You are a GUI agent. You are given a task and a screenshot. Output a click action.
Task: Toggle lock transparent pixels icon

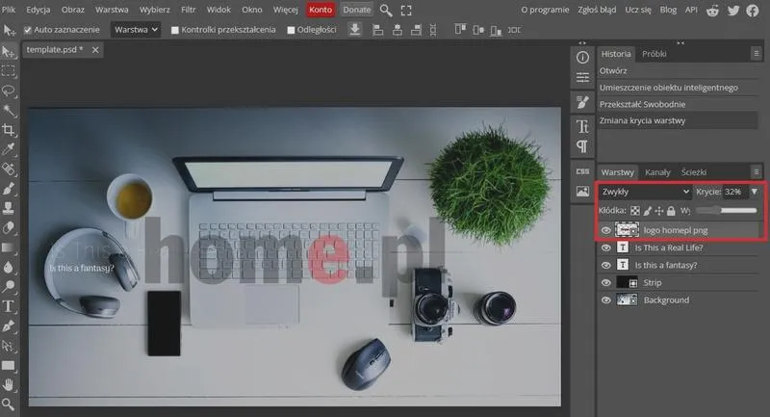click(x=635, y=211)
